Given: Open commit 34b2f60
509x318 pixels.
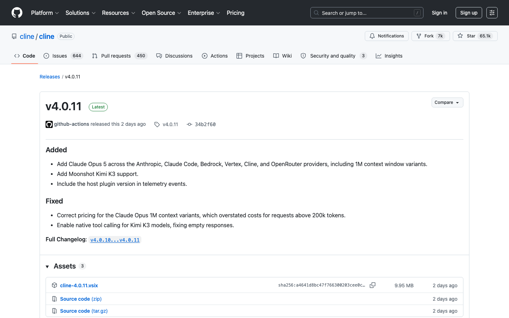Looking at the screenshot, I should click(205, 124).
